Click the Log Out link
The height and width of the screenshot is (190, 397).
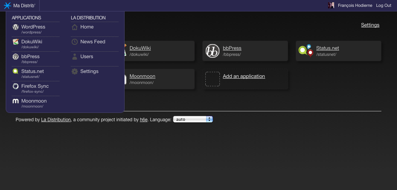pos(383,5)
